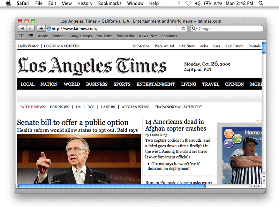
Task: Click the LOGIN or REGISTER link
Action: point(62,46)
